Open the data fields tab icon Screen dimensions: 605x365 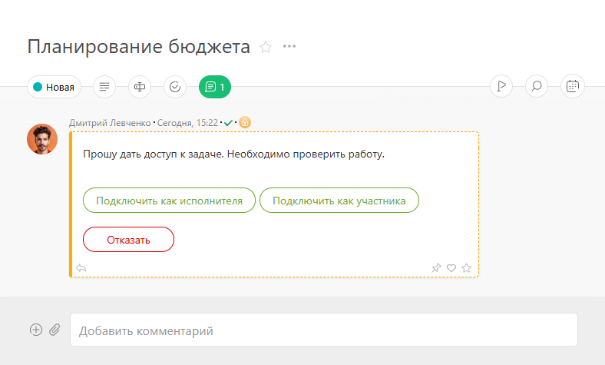point(140,87)
